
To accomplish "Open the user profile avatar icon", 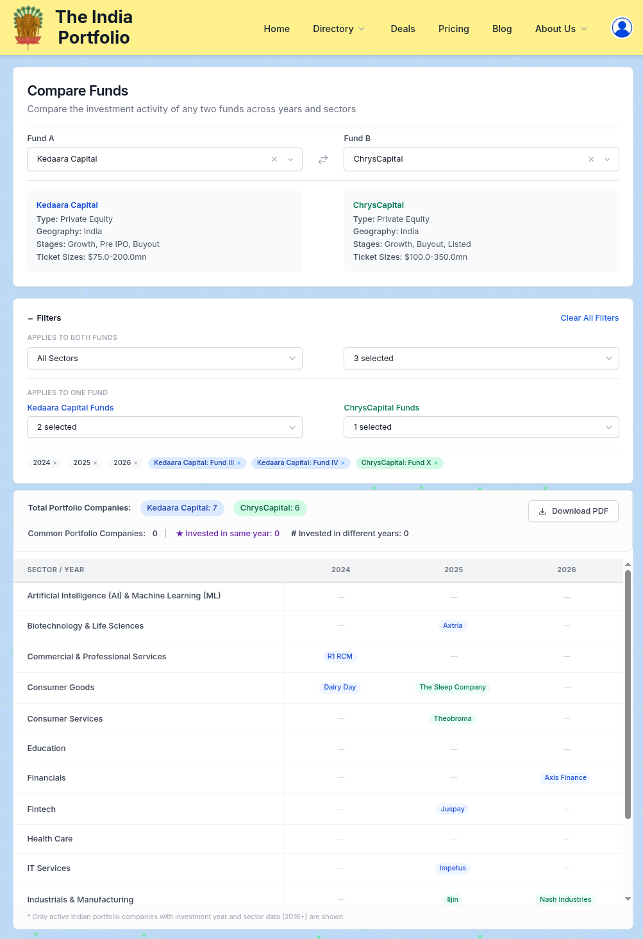I will point(621,28).
